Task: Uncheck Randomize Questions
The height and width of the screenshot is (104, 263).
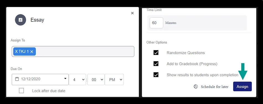Action: [156, 53]
